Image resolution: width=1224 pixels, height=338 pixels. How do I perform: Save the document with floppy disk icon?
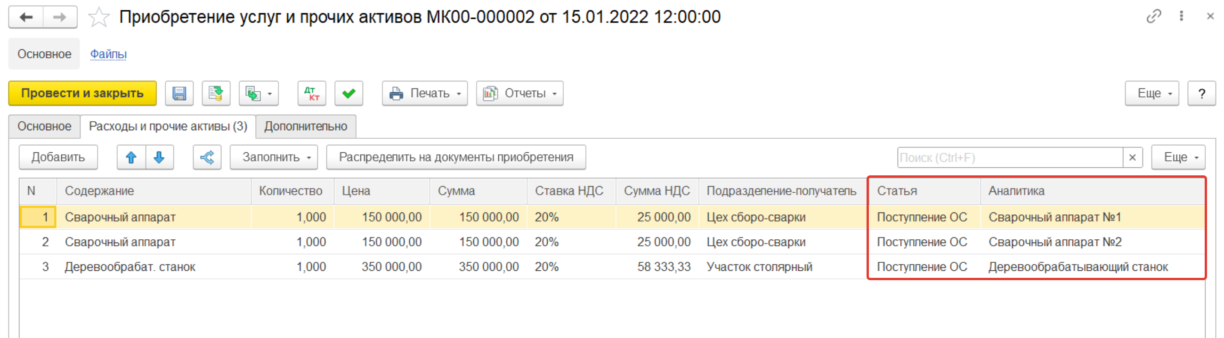pos(179,94)
